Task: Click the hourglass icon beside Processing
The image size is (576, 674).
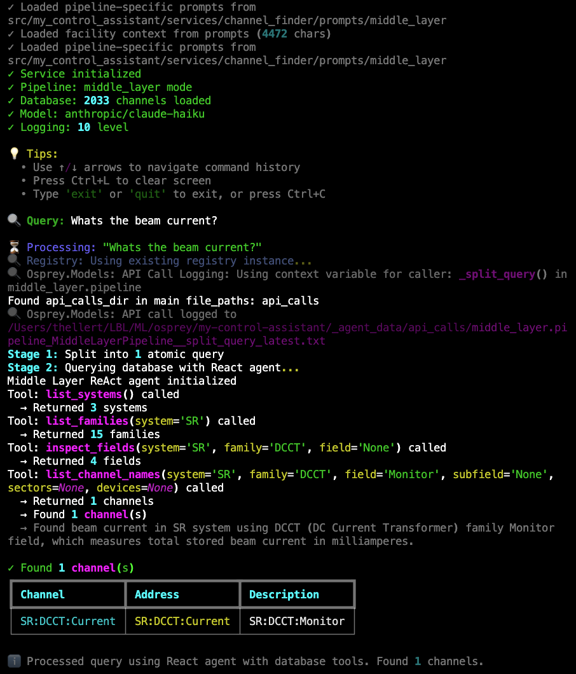Action: pyautogui.click(x=14, y=247)
